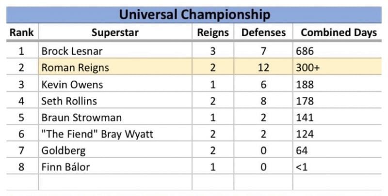388x196 pixels.
Task: Select the Rank column header
Action: [x=22, y=33]
